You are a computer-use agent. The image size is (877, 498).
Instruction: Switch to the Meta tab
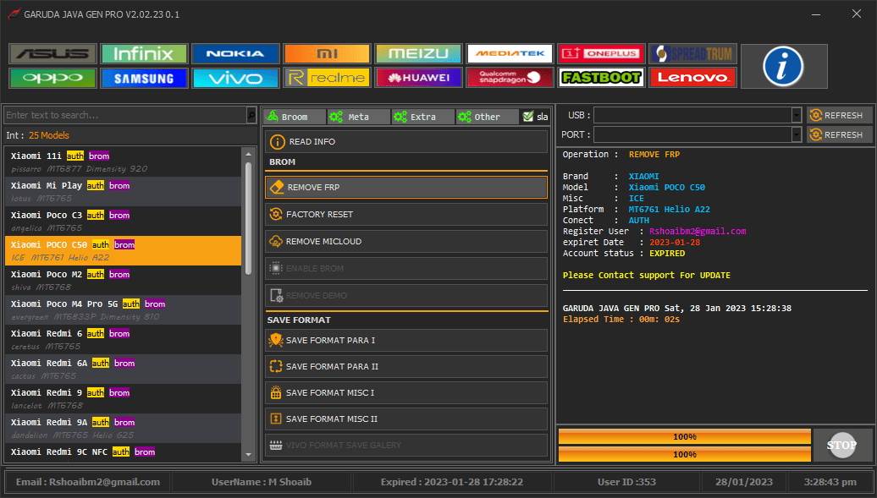pyautogui.click(x=358, y=117)
